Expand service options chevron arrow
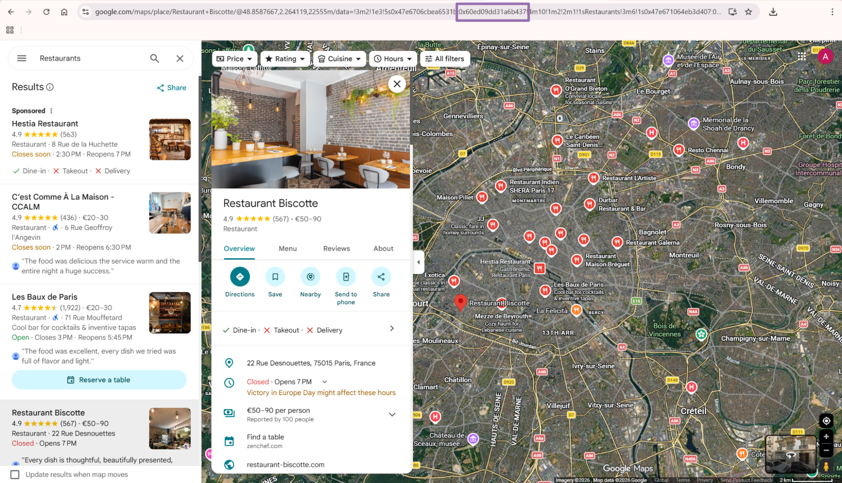The width and height of the screenshot is (842, 483). 392,329
